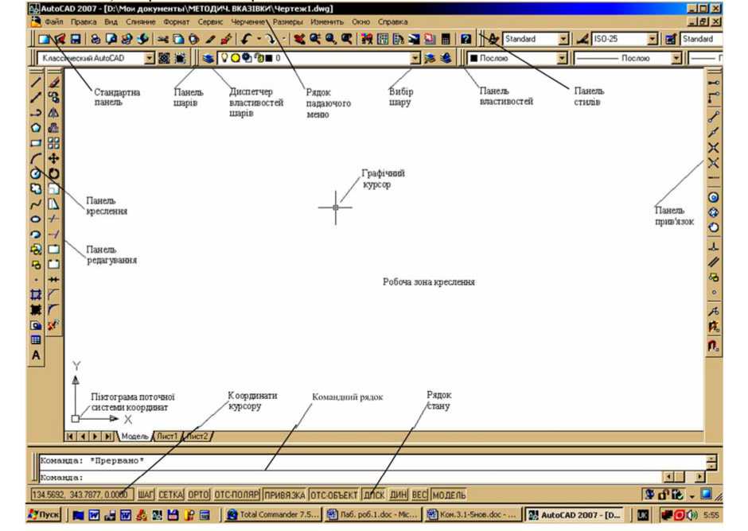Select the Erase tool
The height and width of the screenshot is (531, 748).
click(x=54, y=82)
